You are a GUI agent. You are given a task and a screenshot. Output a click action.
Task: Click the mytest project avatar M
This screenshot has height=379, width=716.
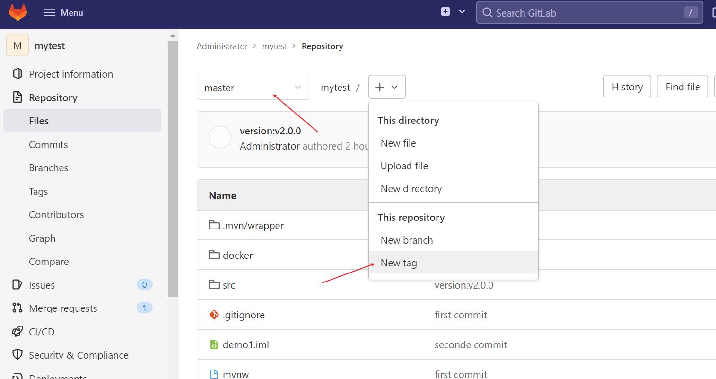click(x=17, y=45)
